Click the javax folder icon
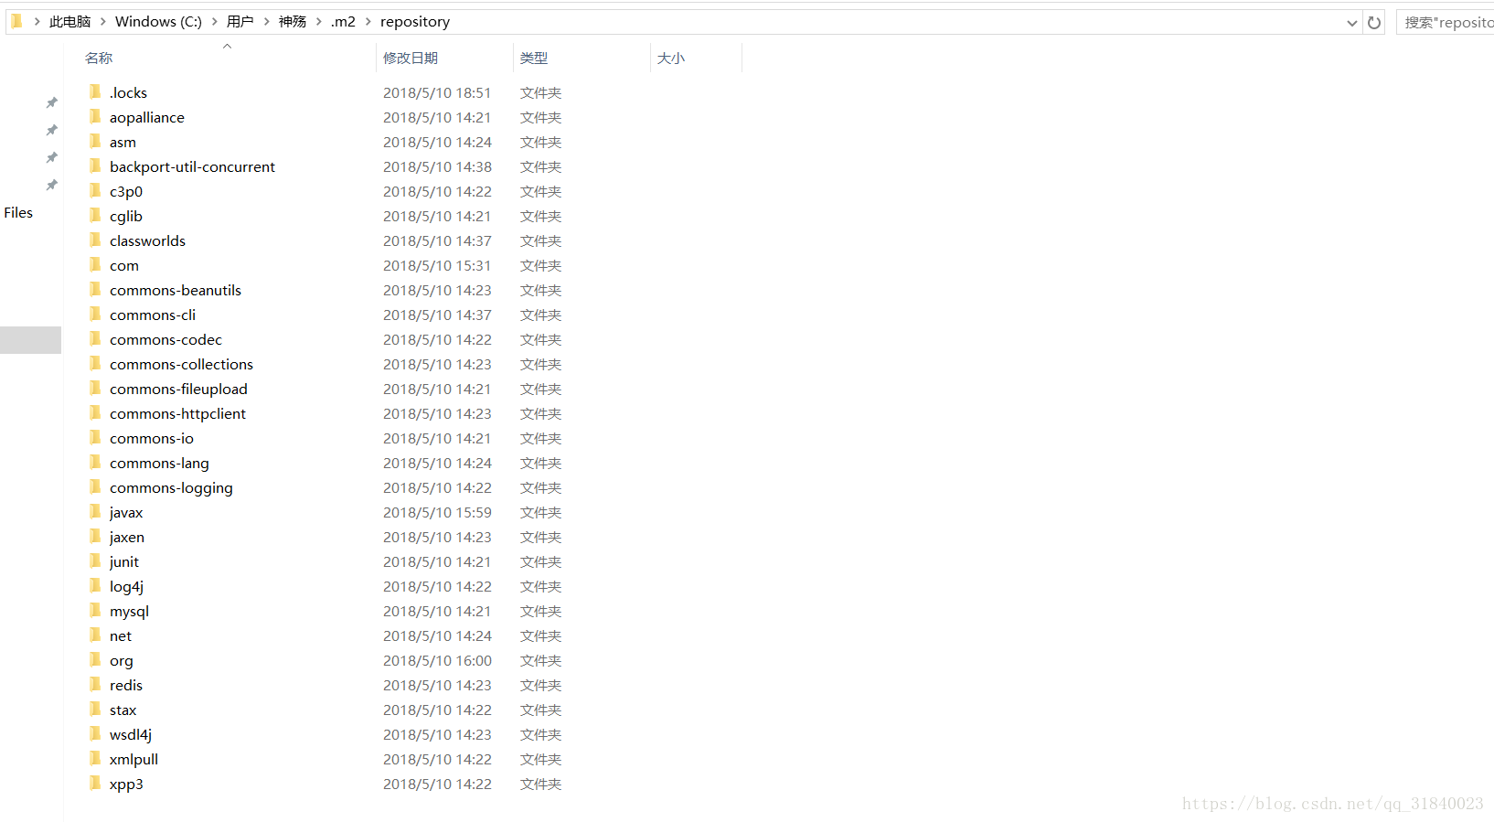 (95, 511)
